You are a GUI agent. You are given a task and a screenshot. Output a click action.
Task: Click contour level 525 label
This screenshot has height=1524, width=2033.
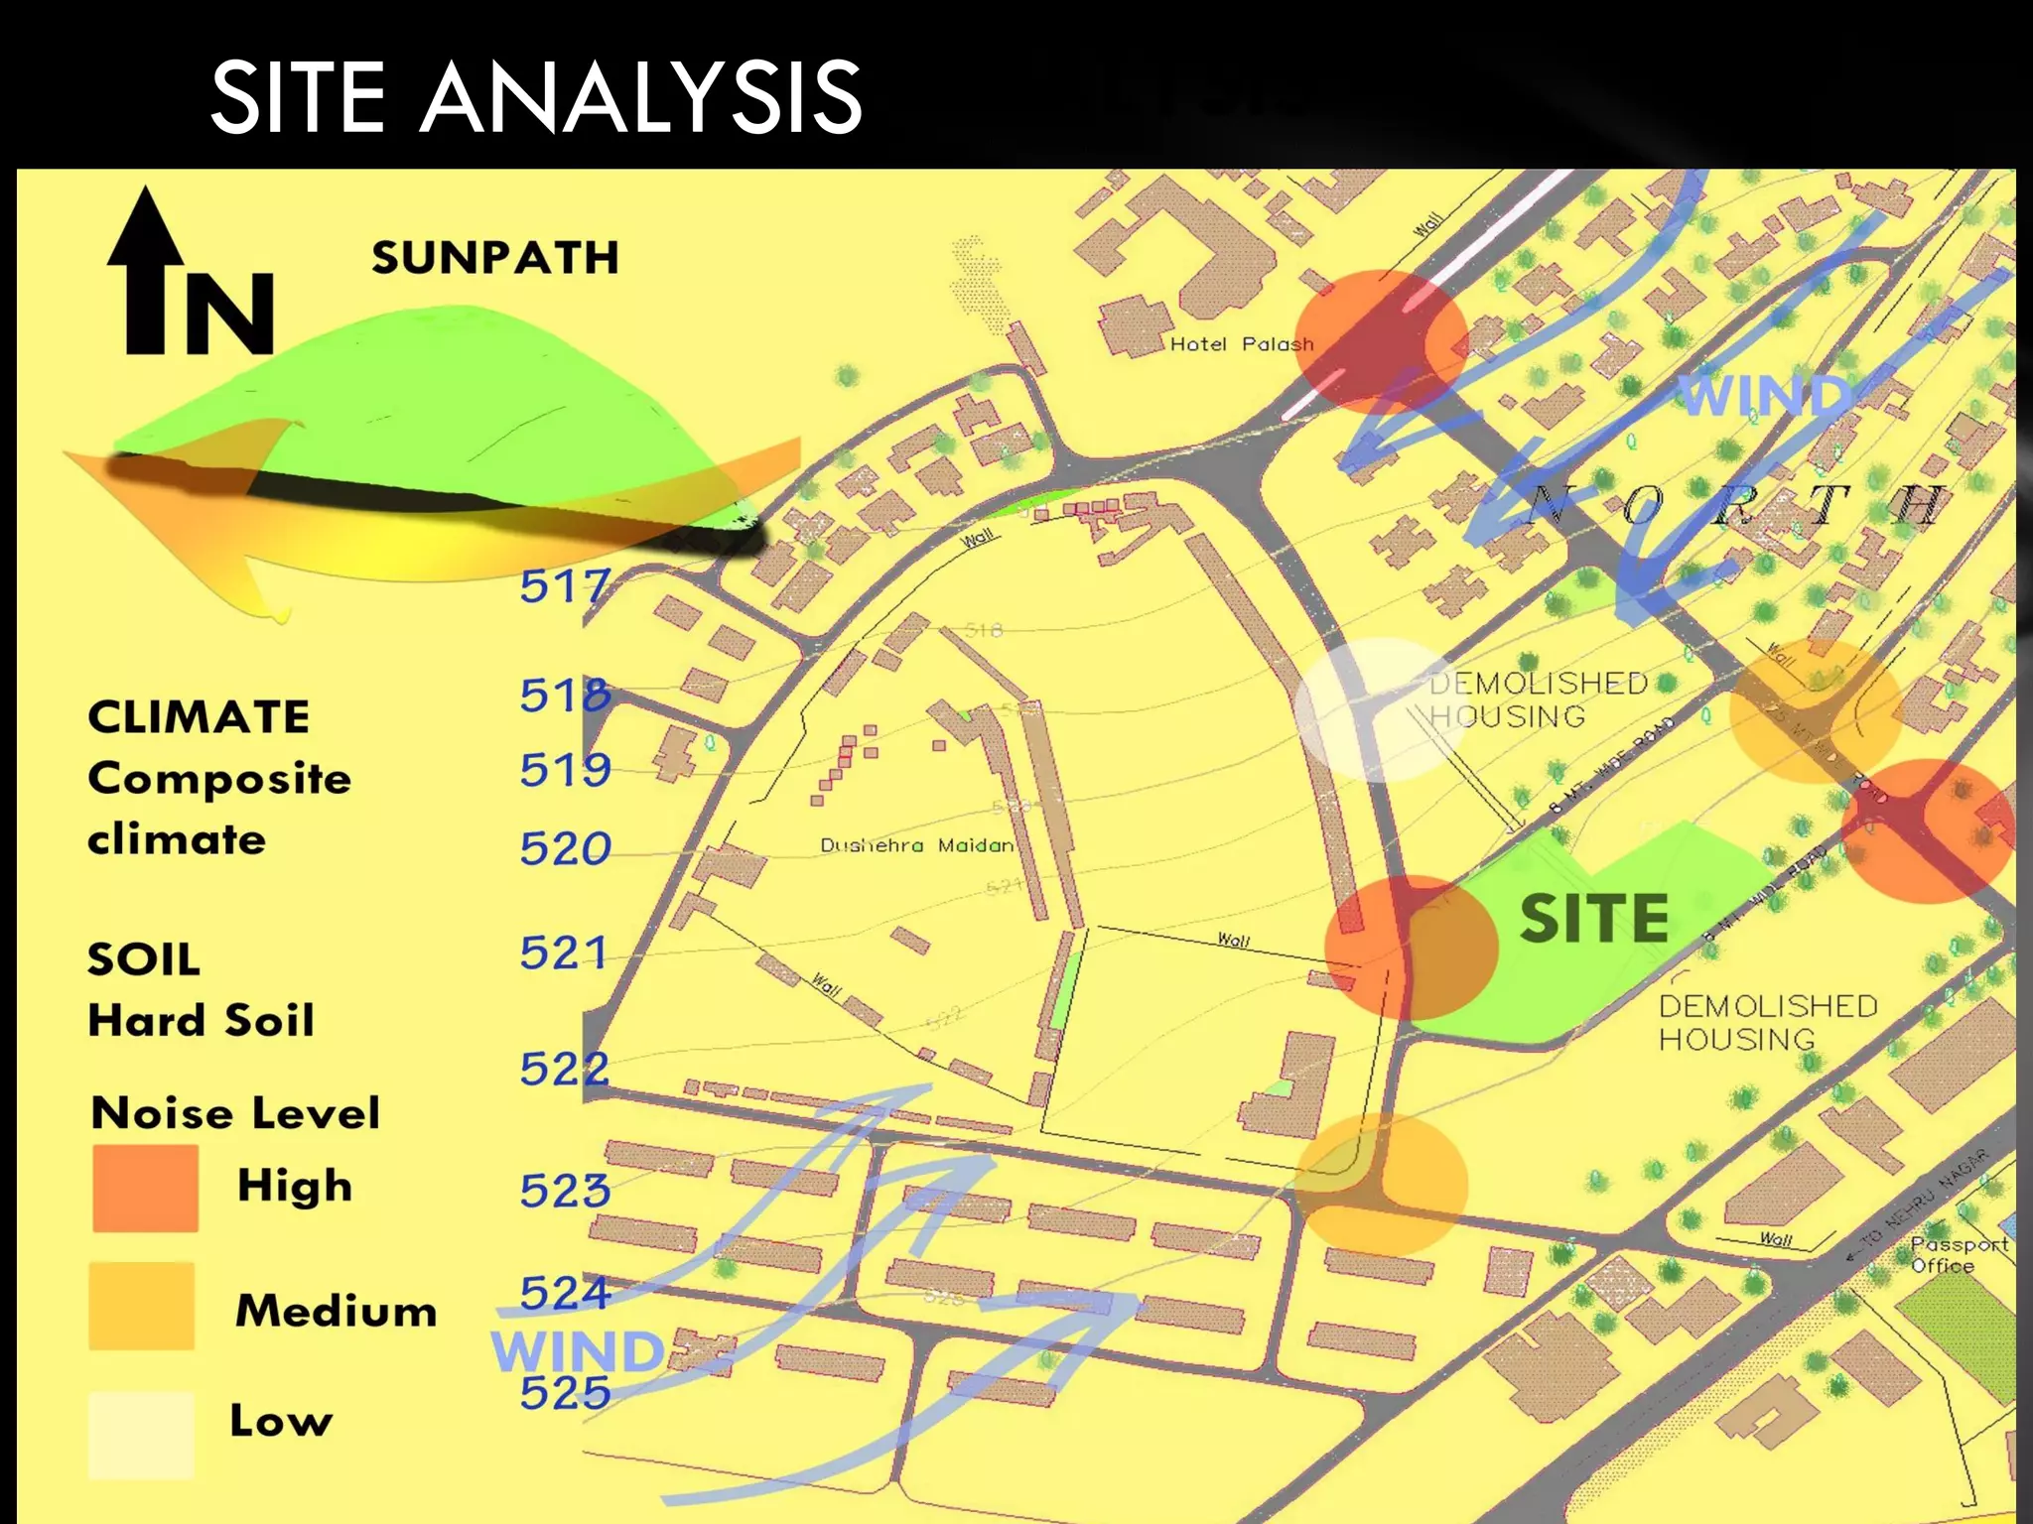click(565, 1394)
